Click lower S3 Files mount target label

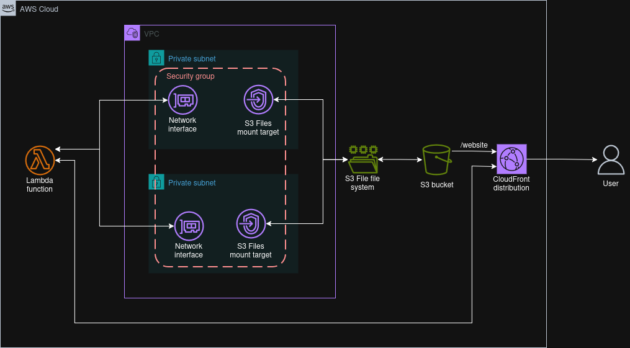[x=251, y=251]
